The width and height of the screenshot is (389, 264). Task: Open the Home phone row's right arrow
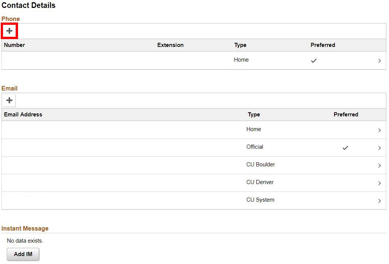tap(379, 61)
